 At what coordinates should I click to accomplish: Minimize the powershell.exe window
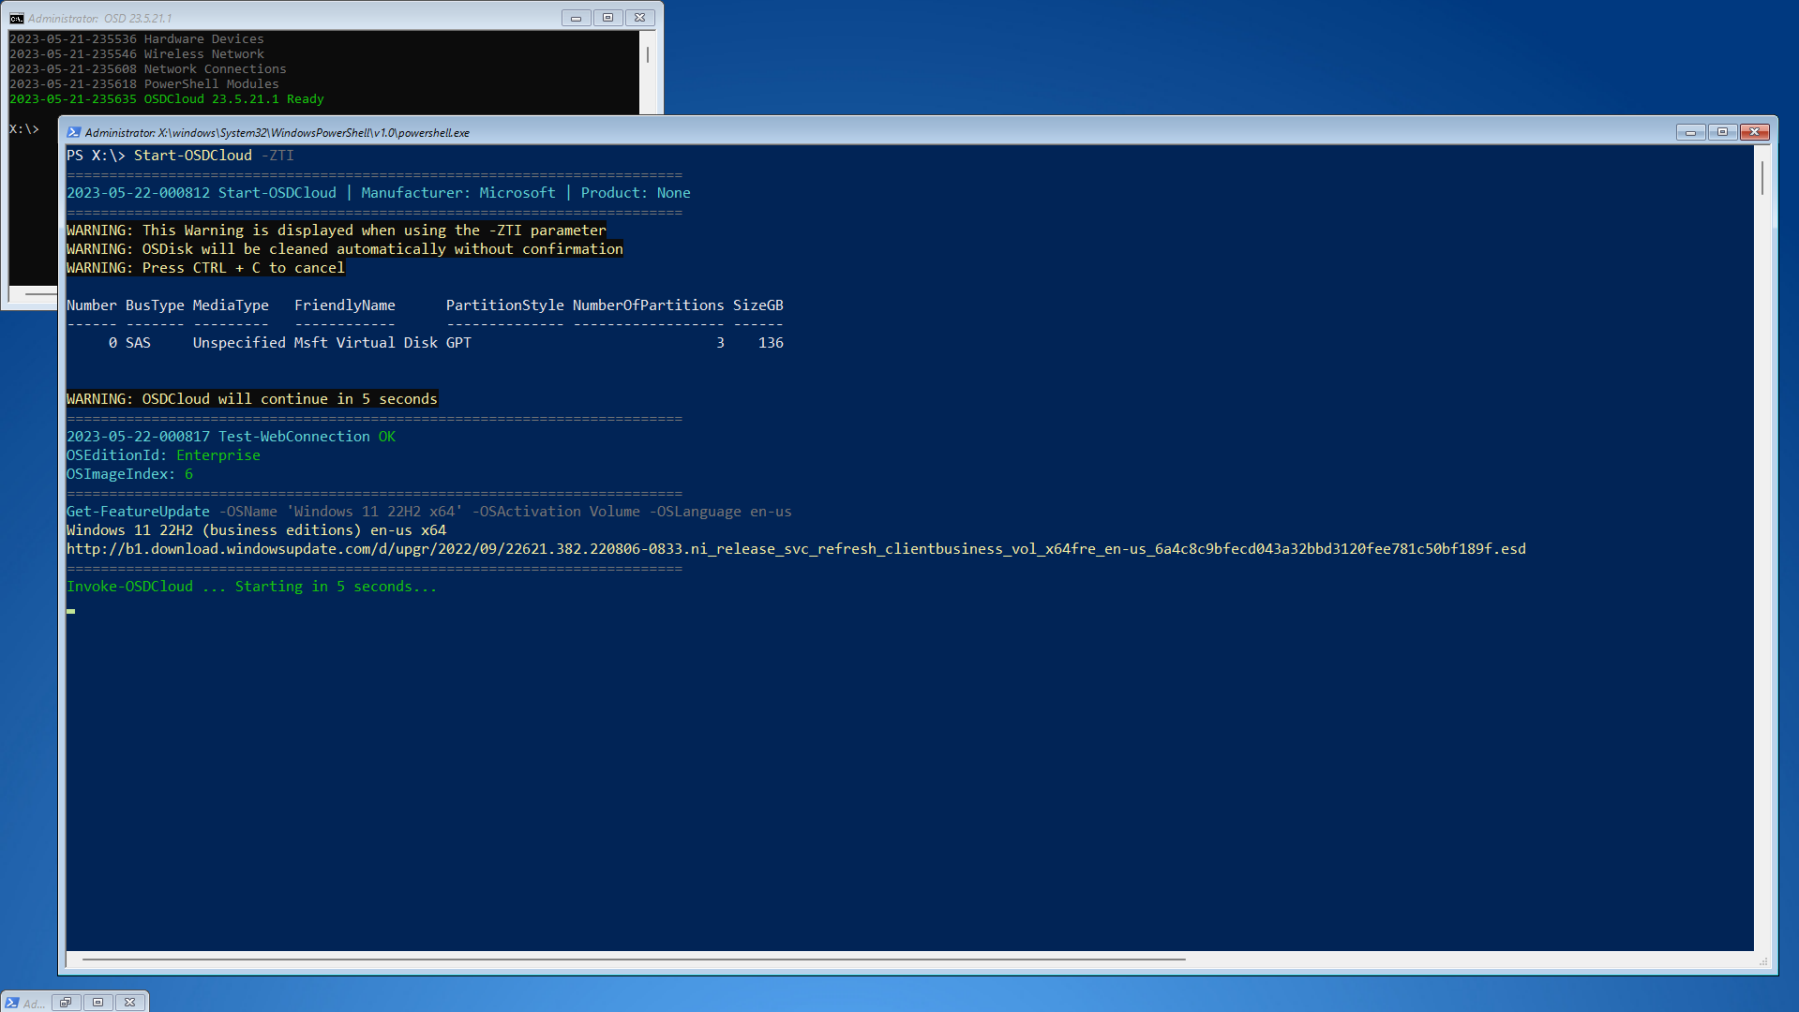point(1690,132)
